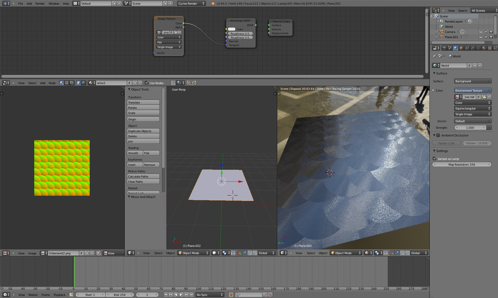
Task: Click the record auto-keyframe button
Action: pyautogui.click(x=231, y=295)
